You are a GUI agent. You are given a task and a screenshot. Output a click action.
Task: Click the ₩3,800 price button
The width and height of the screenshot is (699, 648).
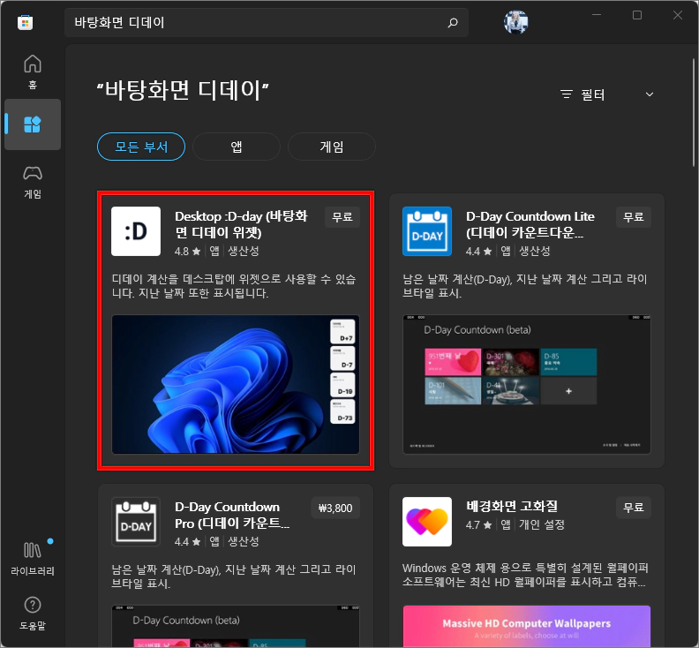click(x=335, y=508)
